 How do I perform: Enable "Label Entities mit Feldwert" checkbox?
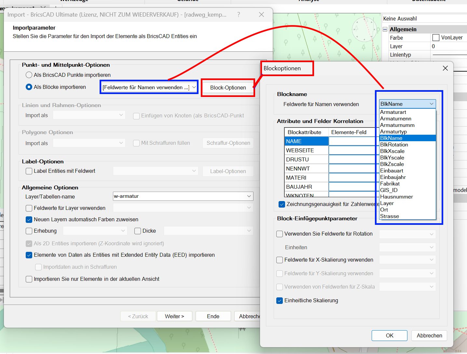click(x=29, y=171)
